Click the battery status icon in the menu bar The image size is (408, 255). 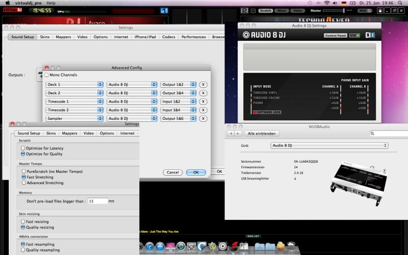[x=352, y=3]
